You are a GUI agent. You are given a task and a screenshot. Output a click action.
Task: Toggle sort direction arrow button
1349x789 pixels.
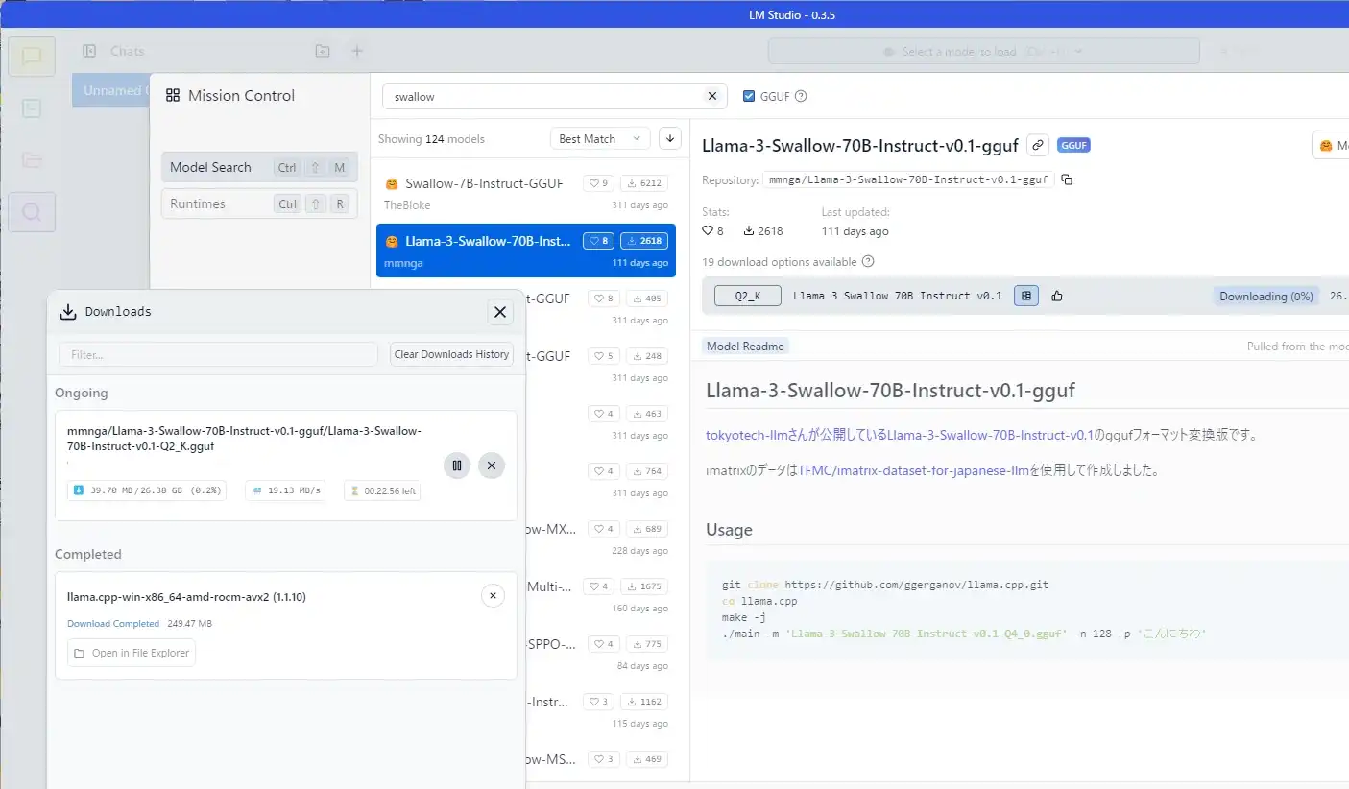670,138
